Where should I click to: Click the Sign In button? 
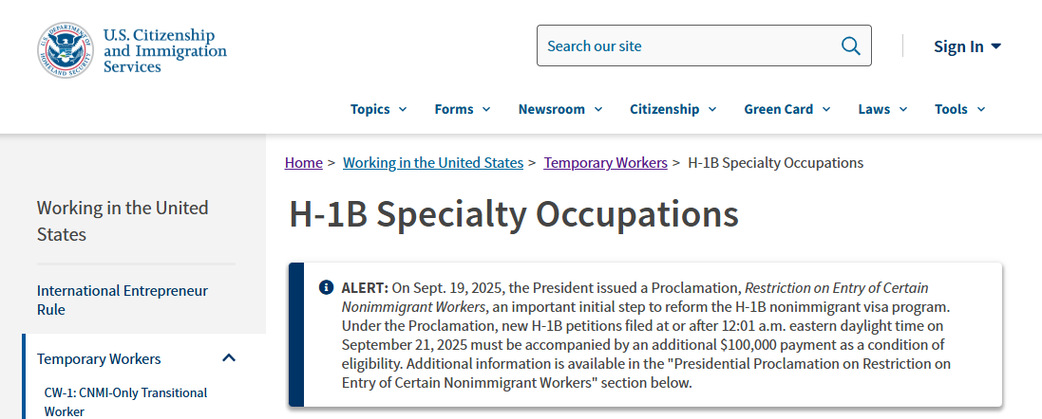(x=958, y=46)
